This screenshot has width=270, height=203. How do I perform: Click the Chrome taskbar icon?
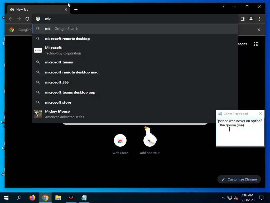[x=45, y=198]
